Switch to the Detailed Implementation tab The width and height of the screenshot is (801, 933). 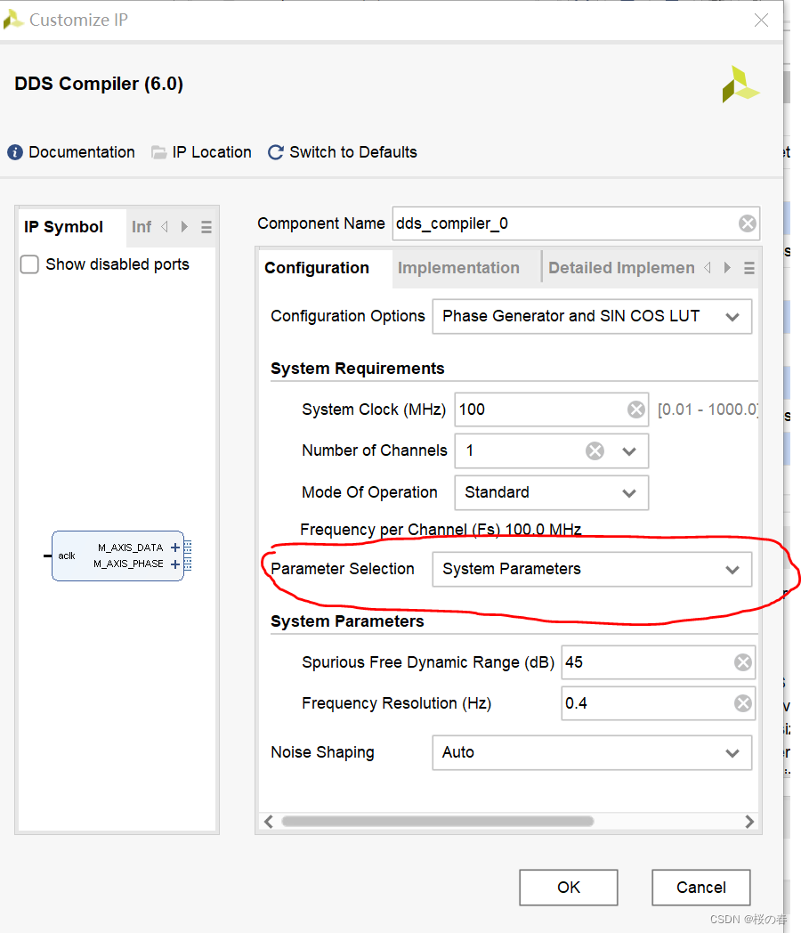621,268
